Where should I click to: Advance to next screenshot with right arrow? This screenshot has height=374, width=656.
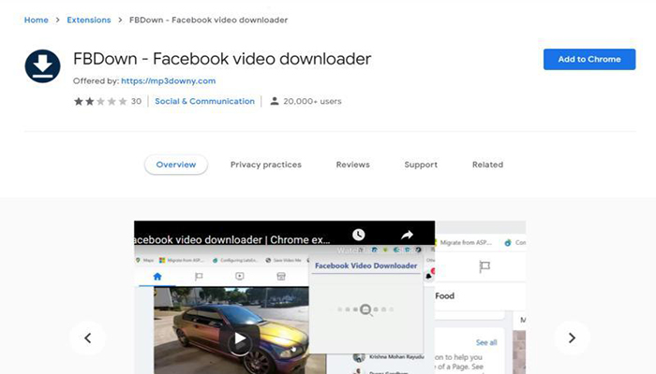571,338
